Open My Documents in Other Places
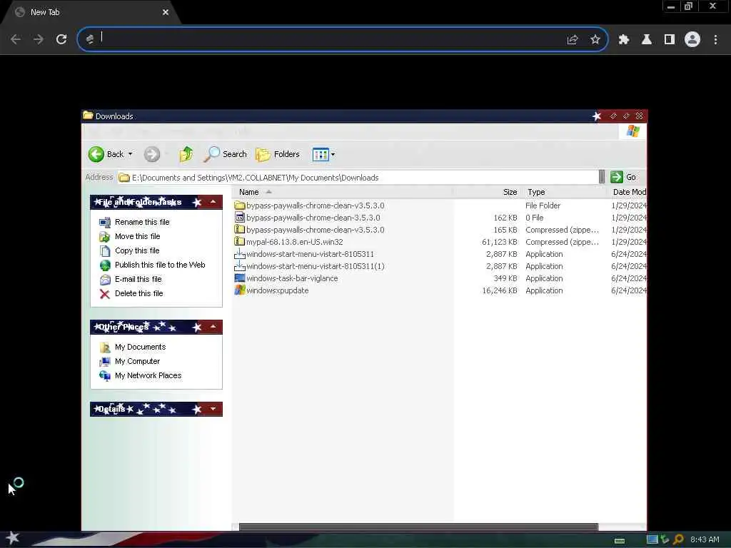Viewport: 731px width, 548px height. click(x=141, y=347)
